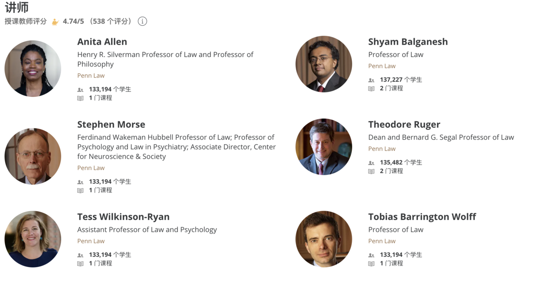Click the courses book icon under Stephen Morse

point(80,190)
